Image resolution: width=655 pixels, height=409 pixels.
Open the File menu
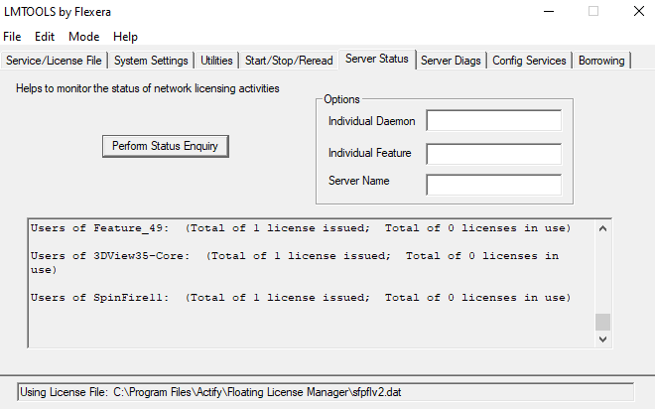tap(12, 36)
